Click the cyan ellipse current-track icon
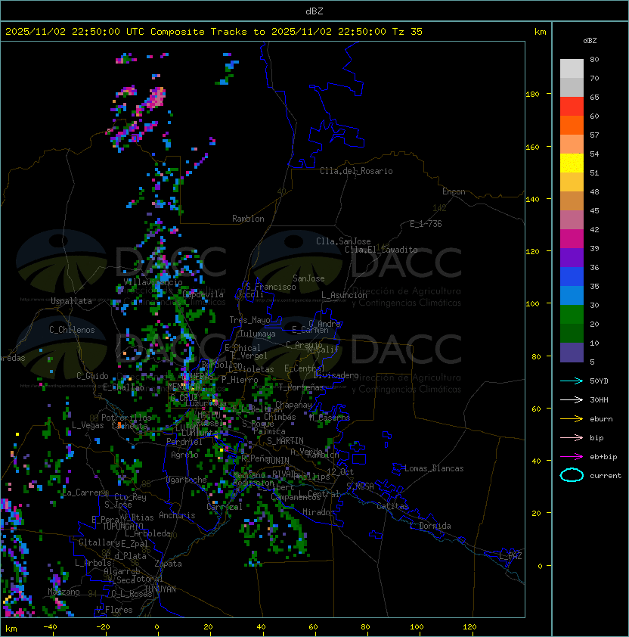This screenshot has height=637, width=629. [x=572, y=475]
